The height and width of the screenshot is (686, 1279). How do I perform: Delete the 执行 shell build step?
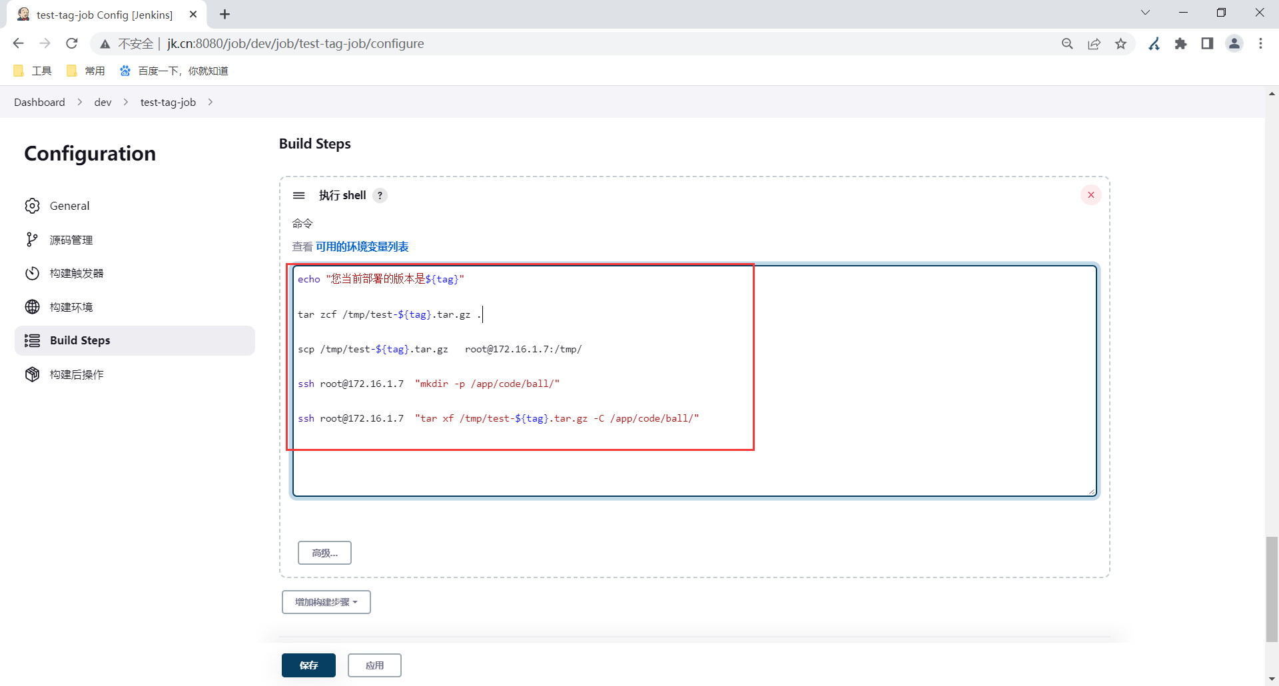coord(1091,195)
